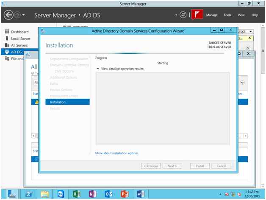The width and height of the screenshot is (266, 200).
Task: Open OneNote from the taskbar
Action: [93, 194]
